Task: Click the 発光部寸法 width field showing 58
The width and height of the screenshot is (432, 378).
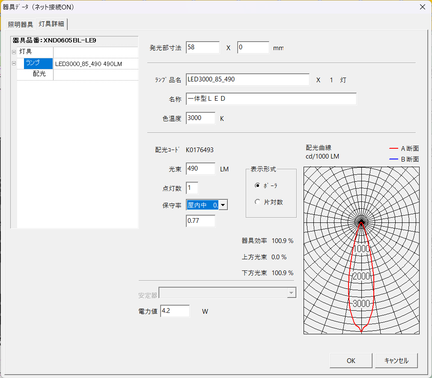Action: pyautogui.click(x=203, y=48)
